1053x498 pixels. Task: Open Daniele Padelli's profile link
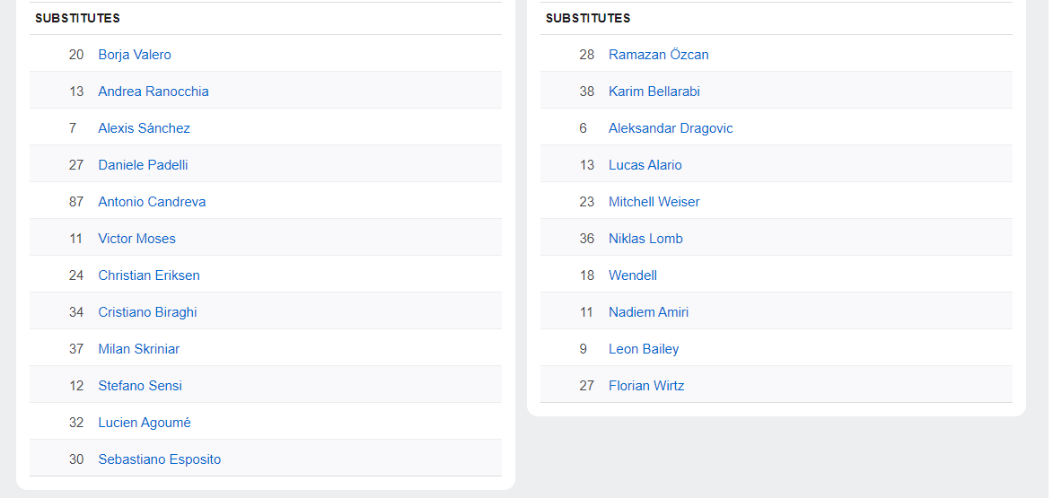143,165
